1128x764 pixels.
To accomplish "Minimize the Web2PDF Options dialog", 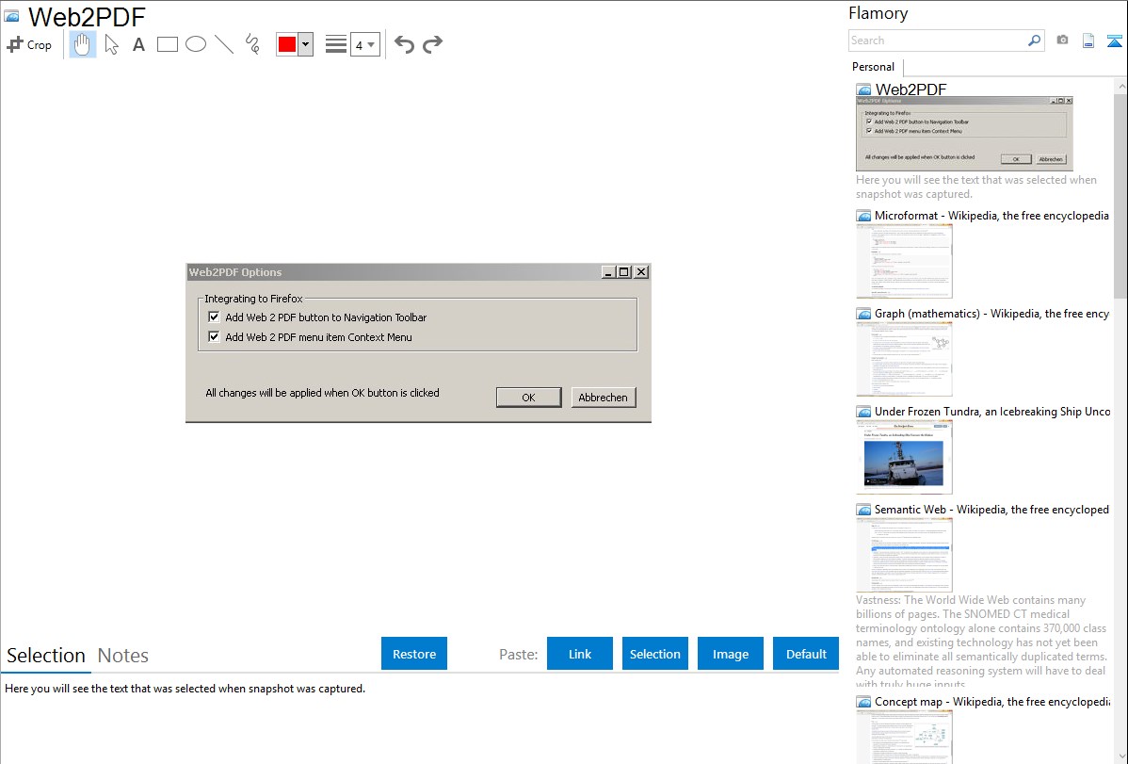I will 608,272.
